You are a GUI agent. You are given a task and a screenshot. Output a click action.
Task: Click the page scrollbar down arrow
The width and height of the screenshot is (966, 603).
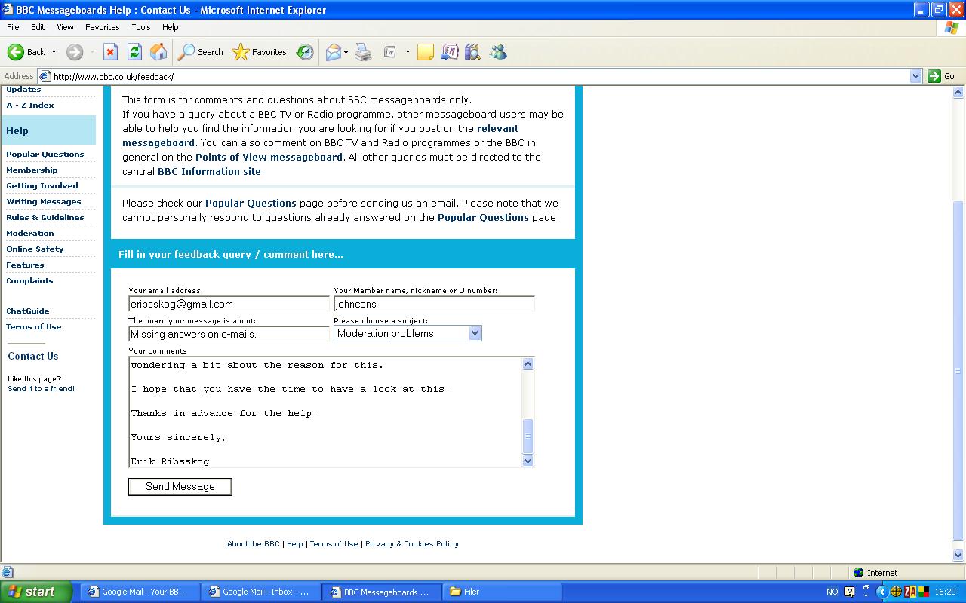coord(958,556)
